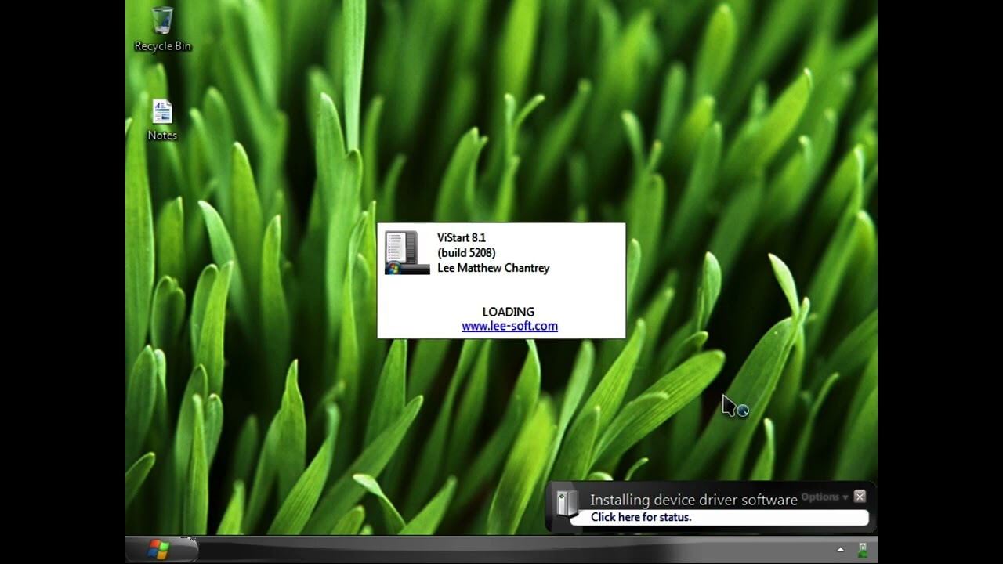Open Options dropdown in driver notification
1003x564 pixels.
[x=824, y=497]
